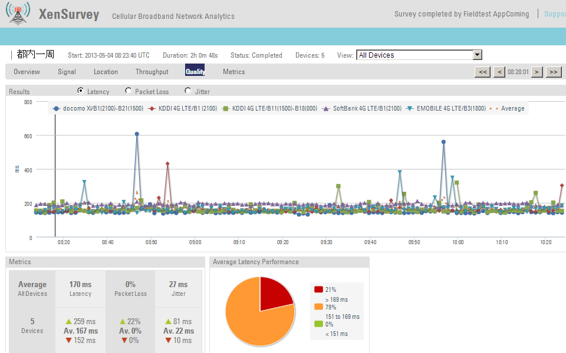Viewport: 566px width, 353px height.
Task: Switch to the Throughput tab
Action: 152,72
